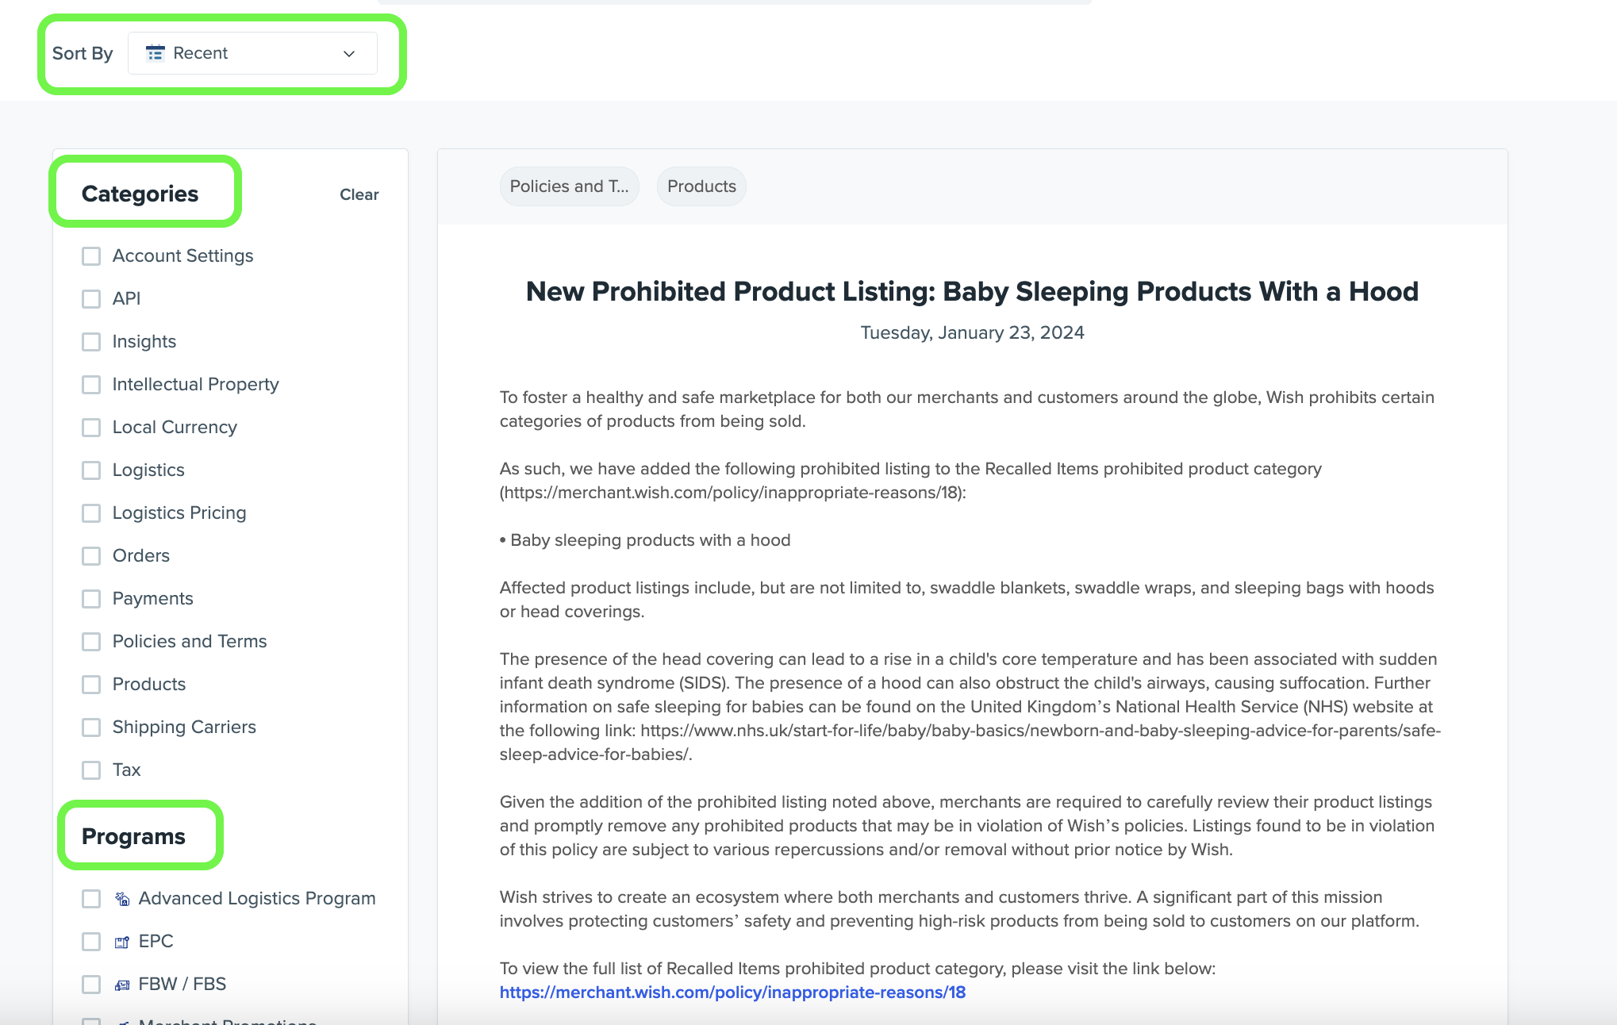1617x1025 pixels.
Task: Click the EPC program icon
Action: click(x=122, y=942)
